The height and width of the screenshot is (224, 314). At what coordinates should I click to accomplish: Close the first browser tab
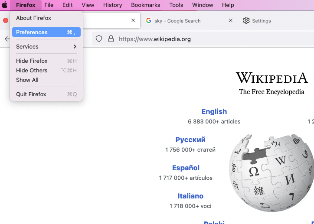point(133,20)
